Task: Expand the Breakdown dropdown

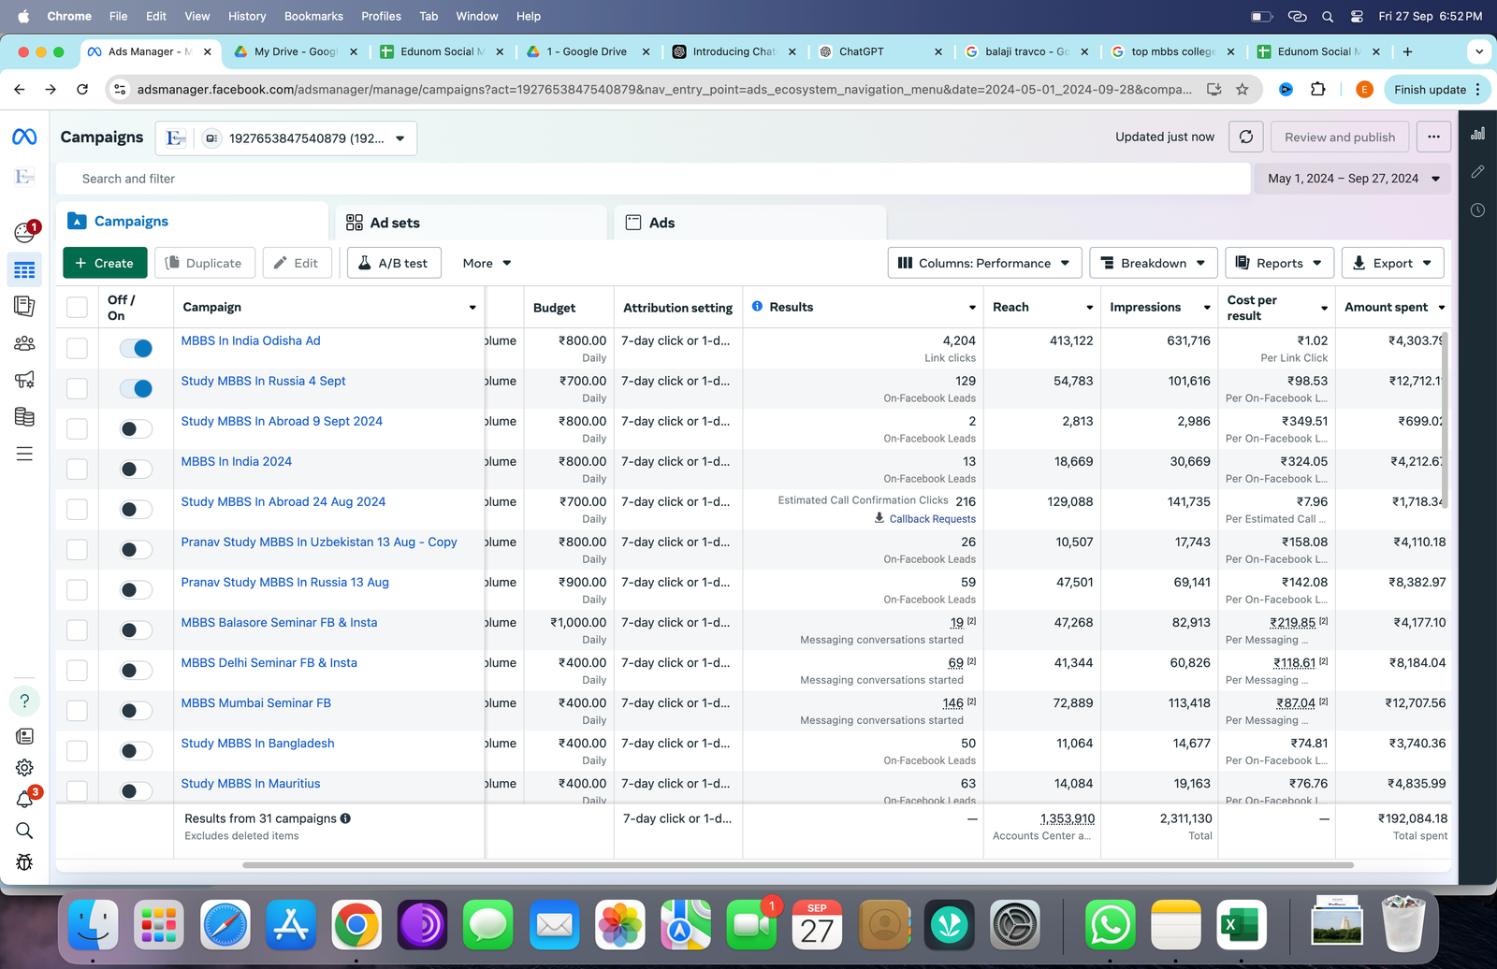Action: coord(1153,264)
